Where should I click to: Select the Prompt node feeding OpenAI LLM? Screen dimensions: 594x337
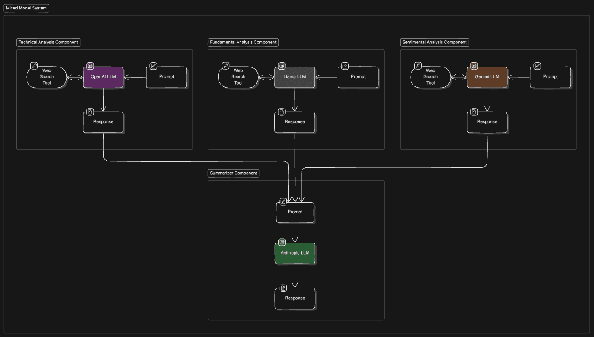coord(167,77)
